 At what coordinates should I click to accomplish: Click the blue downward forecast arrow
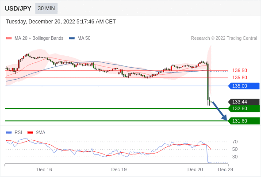click(x=220, y=111)
